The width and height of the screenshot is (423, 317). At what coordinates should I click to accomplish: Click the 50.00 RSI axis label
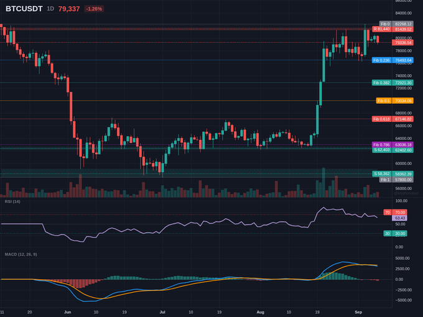click(x=401, y=224)
